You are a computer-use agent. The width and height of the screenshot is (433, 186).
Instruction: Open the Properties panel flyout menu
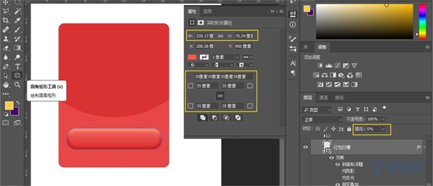281,11
